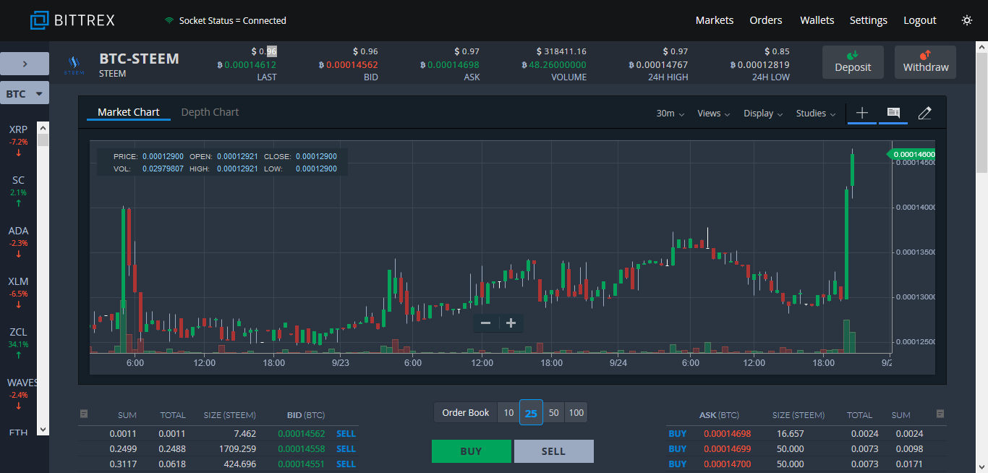Image resolution: width=988 pixels, height=473 pixels.
Task: Select the ADA market in sidebar
Action: pyautogui.click(x=18, y=243)
